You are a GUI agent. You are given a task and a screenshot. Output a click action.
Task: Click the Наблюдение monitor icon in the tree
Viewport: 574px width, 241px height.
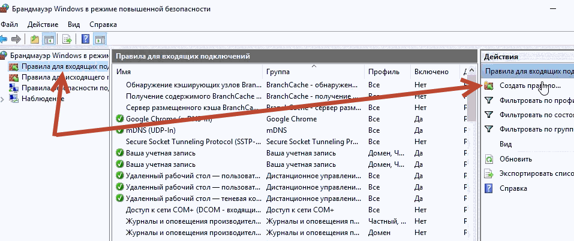14,99
